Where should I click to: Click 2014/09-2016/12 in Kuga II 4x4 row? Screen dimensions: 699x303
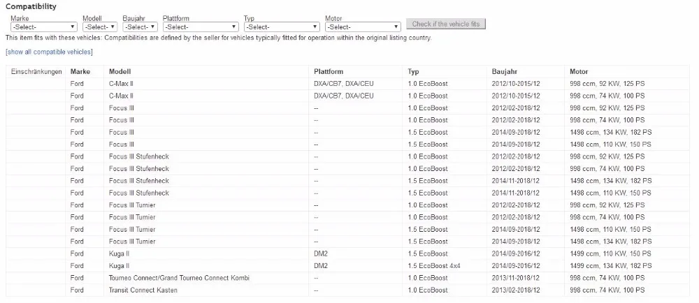pos(516,265)
